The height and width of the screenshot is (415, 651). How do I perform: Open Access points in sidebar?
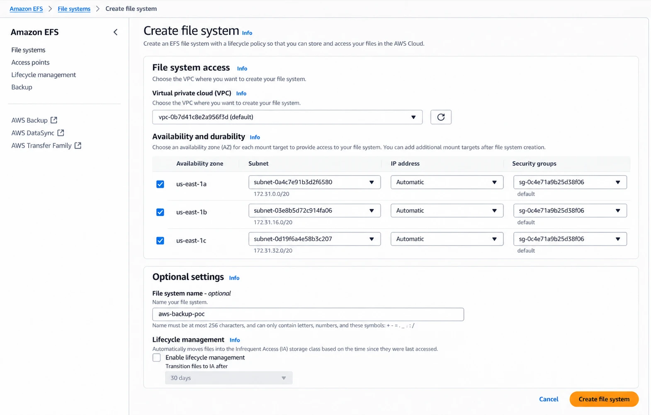pyautogui.click(x=30, y=63)
